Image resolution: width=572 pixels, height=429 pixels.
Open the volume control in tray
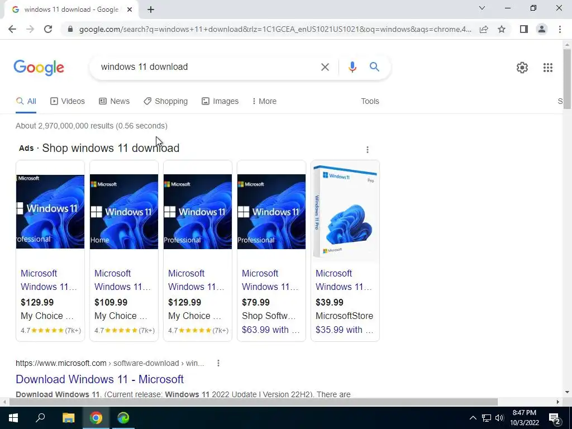coord(499,418)
